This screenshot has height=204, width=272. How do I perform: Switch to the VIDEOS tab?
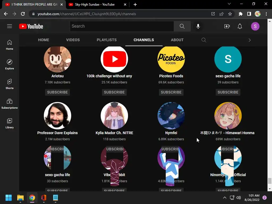[x=73, y=40]
